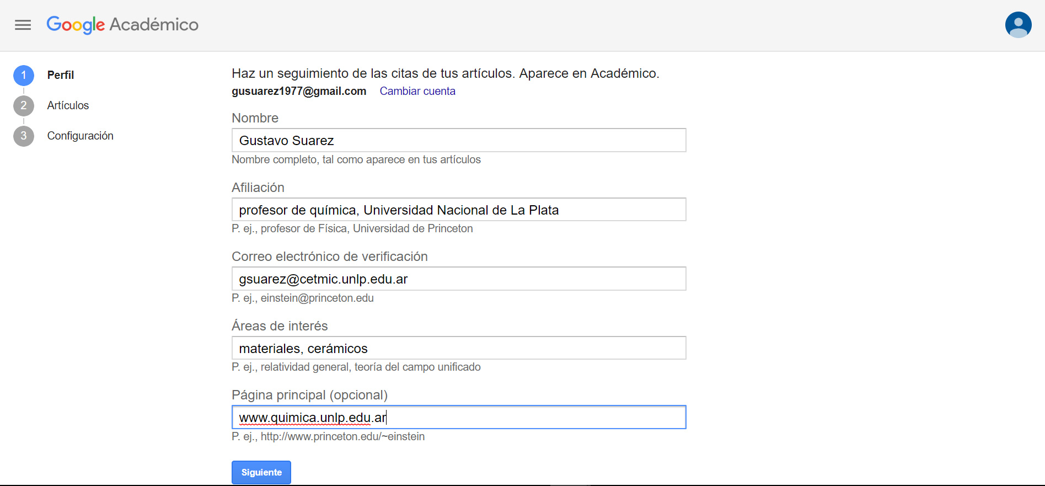Focus the Página principal input field

pyautogui.click(x=459, y=417)
